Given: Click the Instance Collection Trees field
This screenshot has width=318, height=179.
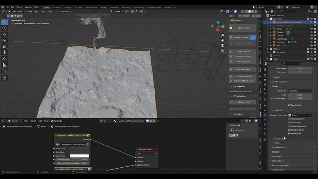Looking at the screenshot, I should 300,115.
